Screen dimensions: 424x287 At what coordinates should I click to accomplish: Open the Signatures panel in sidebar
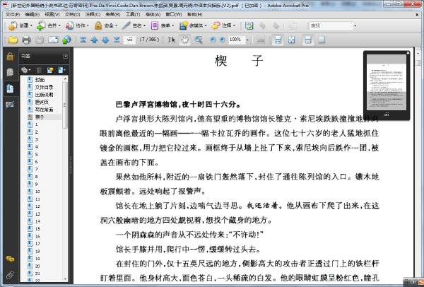tap(10, 105)
